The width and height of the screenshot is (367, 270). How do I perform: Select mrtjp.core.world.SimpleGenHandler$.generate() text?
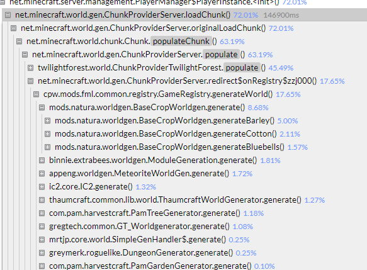coord(137,240)
